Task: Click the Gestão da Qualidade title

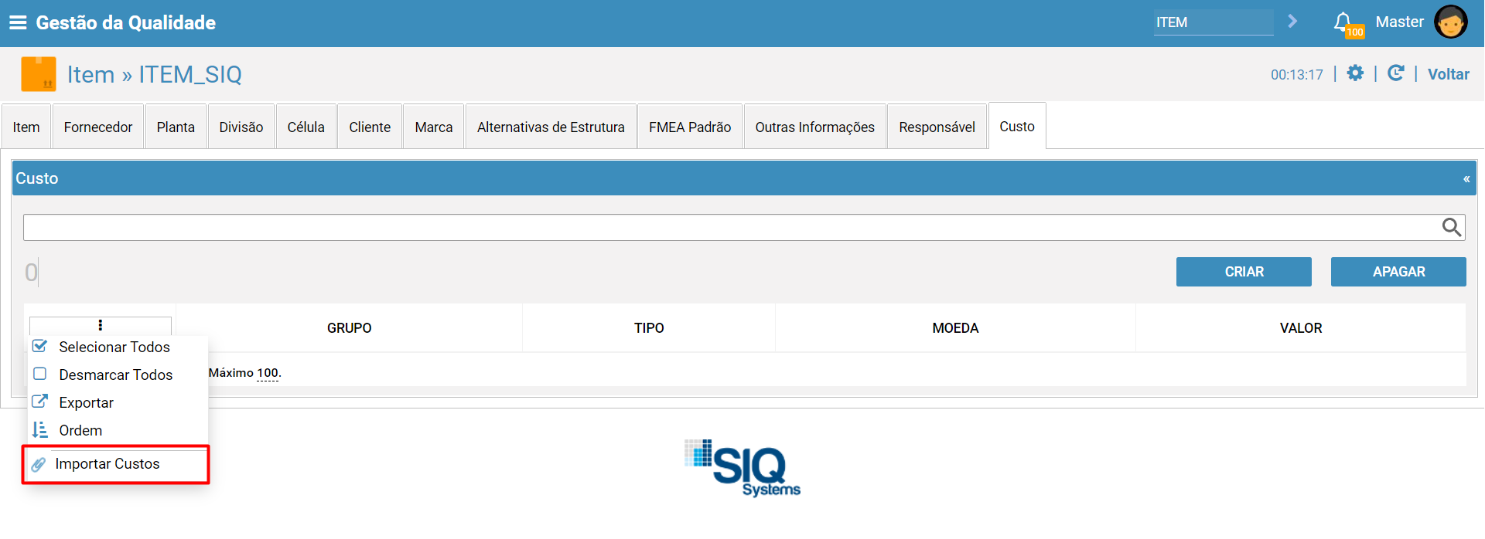Action: (126, 22)
